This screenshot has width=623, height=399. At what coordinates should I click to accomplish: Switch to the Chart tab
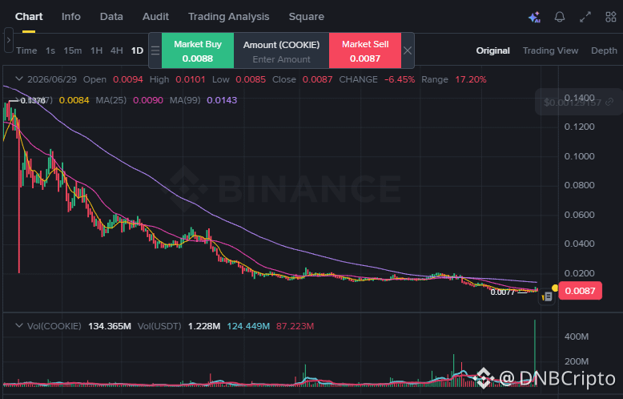(x=29, y=17)
